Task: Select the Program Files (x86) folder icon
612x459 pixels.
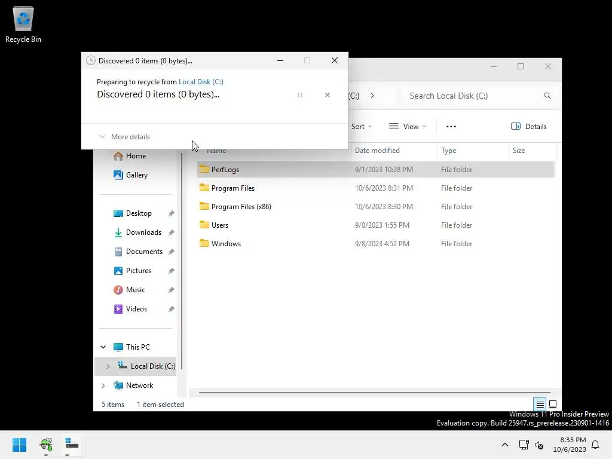Action: (204, 206)
